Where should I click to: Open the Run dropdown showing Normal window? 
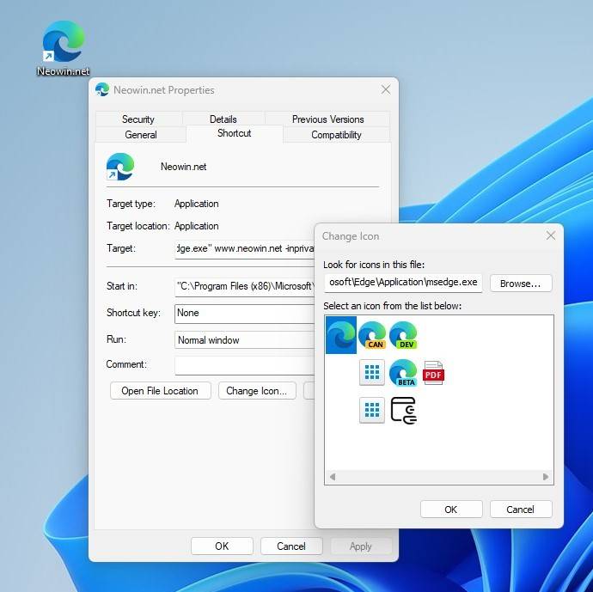(x=245, y=340)
